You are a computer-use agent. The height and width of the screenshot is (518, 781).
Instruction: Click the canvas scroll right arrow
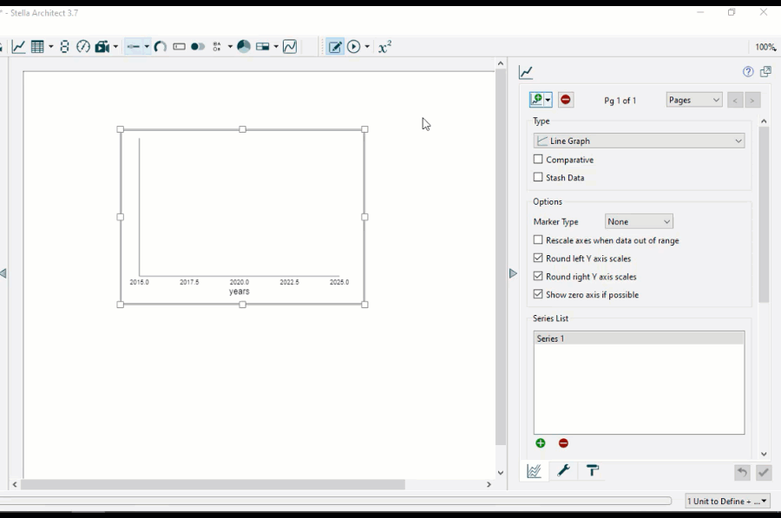pyautogui.click(x=489, y=484)
